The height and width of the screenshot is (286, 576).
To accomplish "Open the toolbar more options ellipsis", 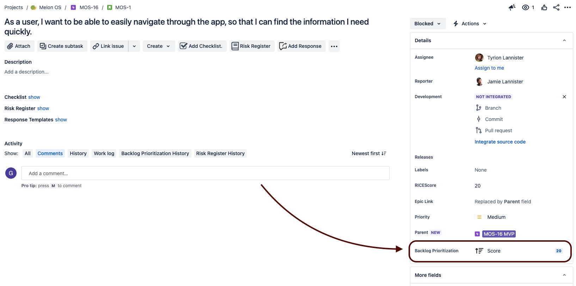I will pos(334,46).
